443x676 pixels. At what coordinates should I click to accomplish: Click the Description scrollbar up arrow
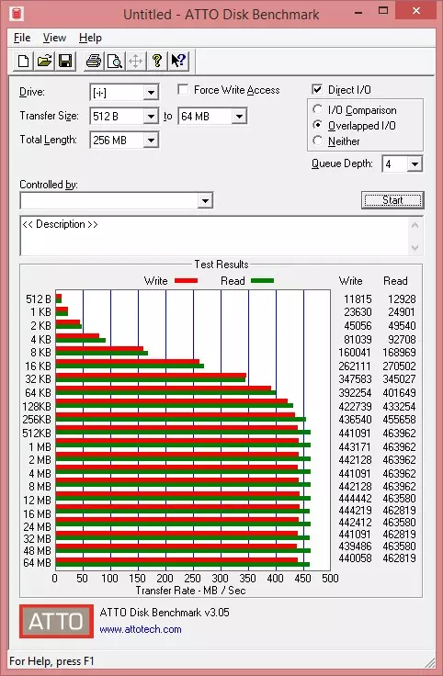tap(415, 225)
